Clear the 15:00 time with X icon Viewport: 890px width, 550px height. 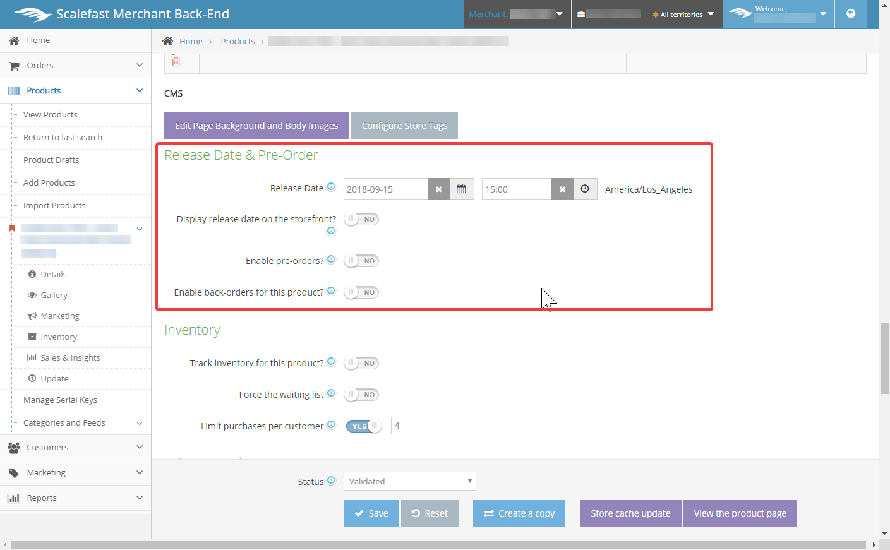pos(562,189)
